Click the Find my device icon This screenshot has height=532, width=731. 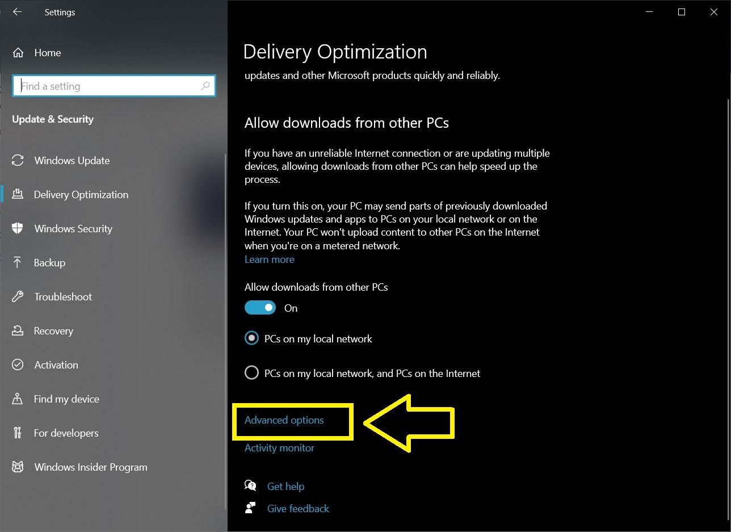click(x=18, y=399)
